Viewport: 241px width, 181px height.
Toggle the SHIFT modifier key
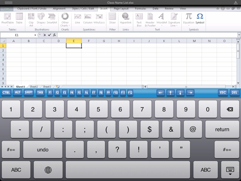tap(29, 93)
